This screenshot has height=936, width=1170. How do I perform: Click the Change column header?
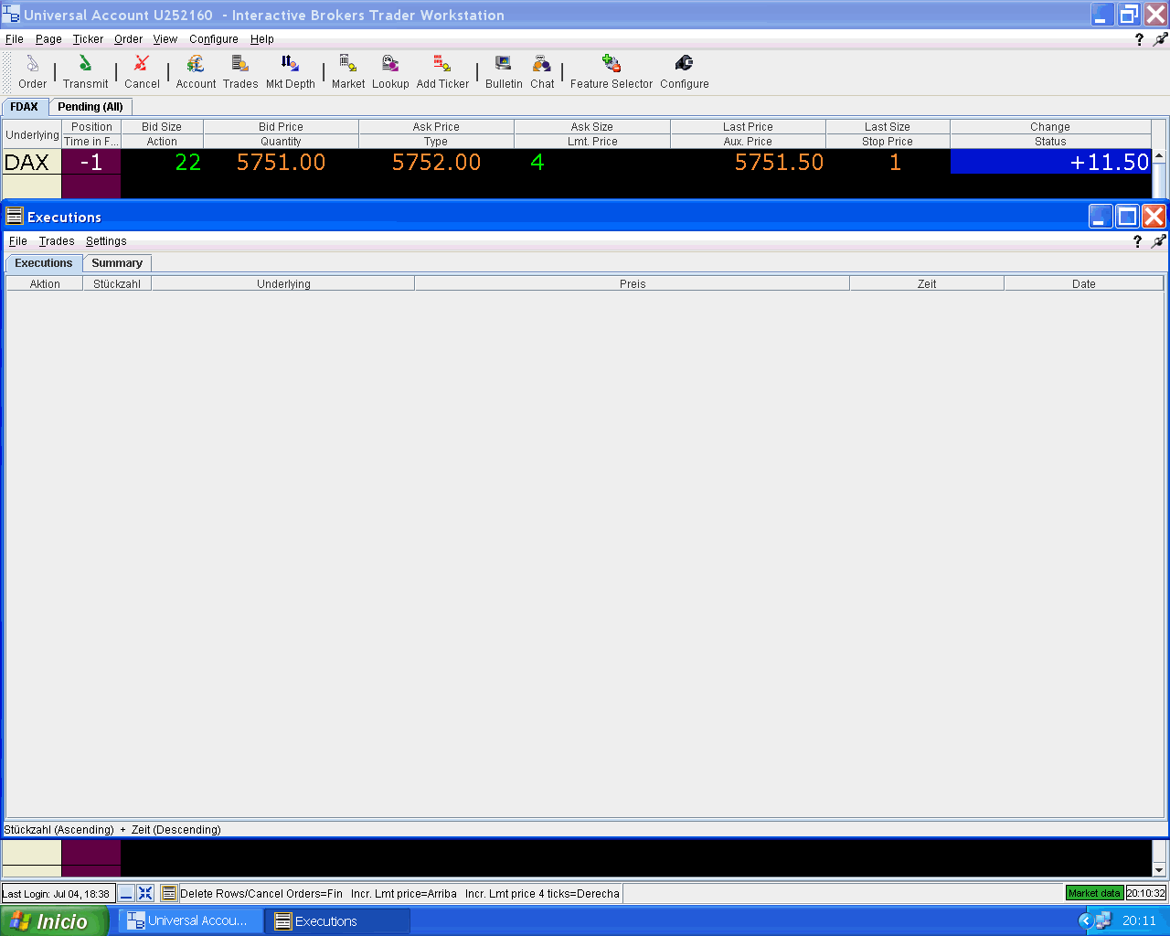(1050, 127)
